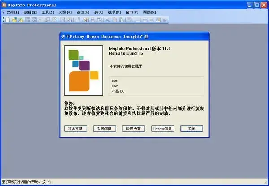Click the MapInfo logo in title bar
The image size is (269, 186).
pos(4,5)
